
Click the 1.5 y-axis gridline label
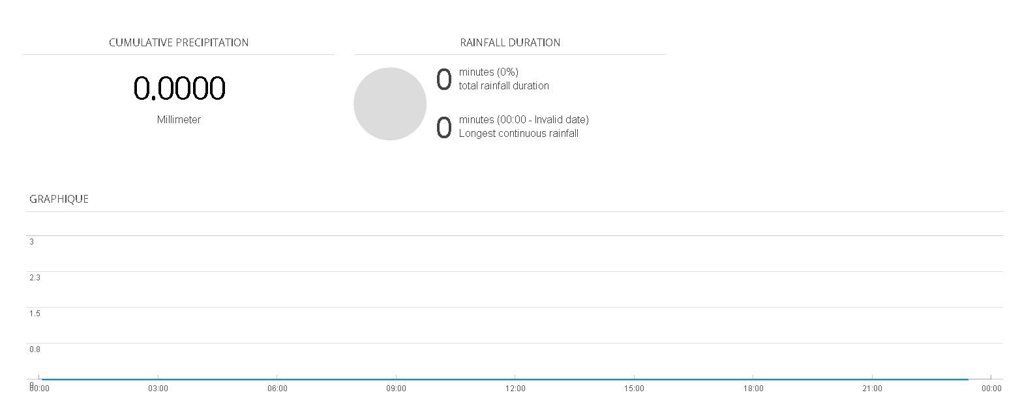(x=35, y=314)
